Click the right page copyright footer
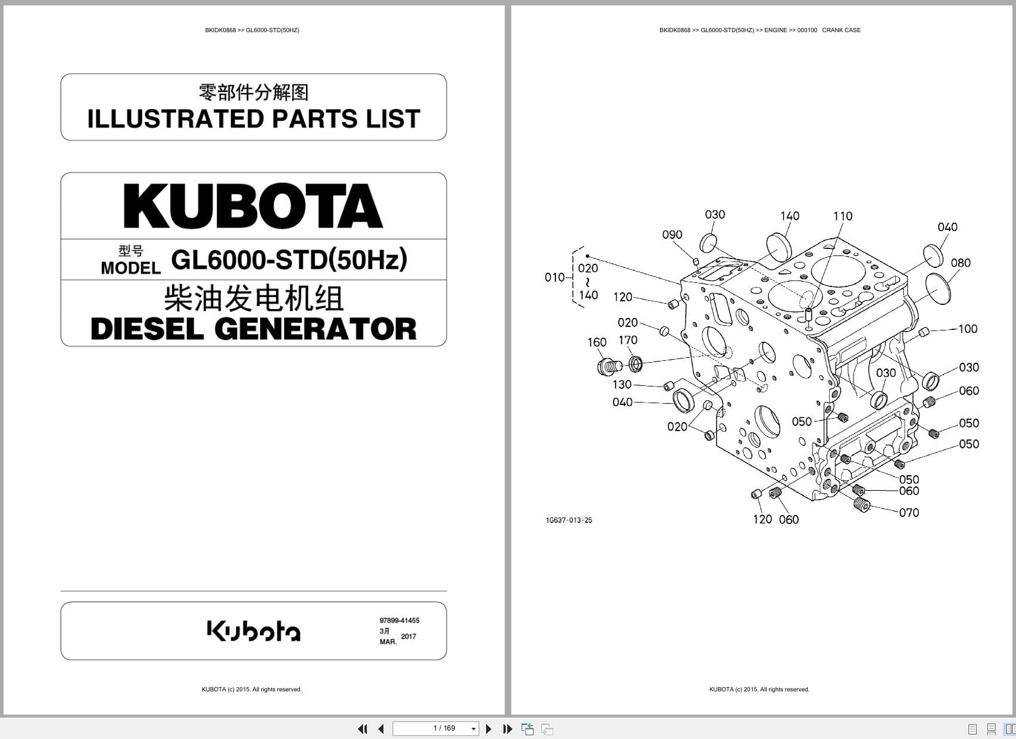1016x739 pixels. [759, 690]
